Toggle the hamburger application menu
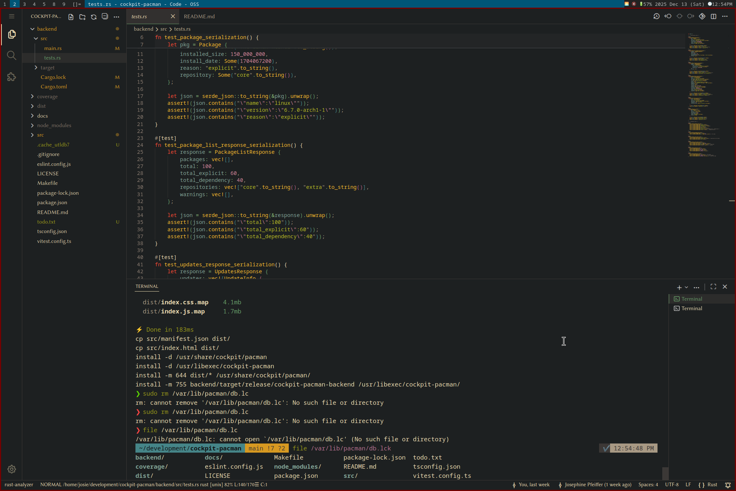The height and width of the screenshot is (491, 736). point(11,16)
